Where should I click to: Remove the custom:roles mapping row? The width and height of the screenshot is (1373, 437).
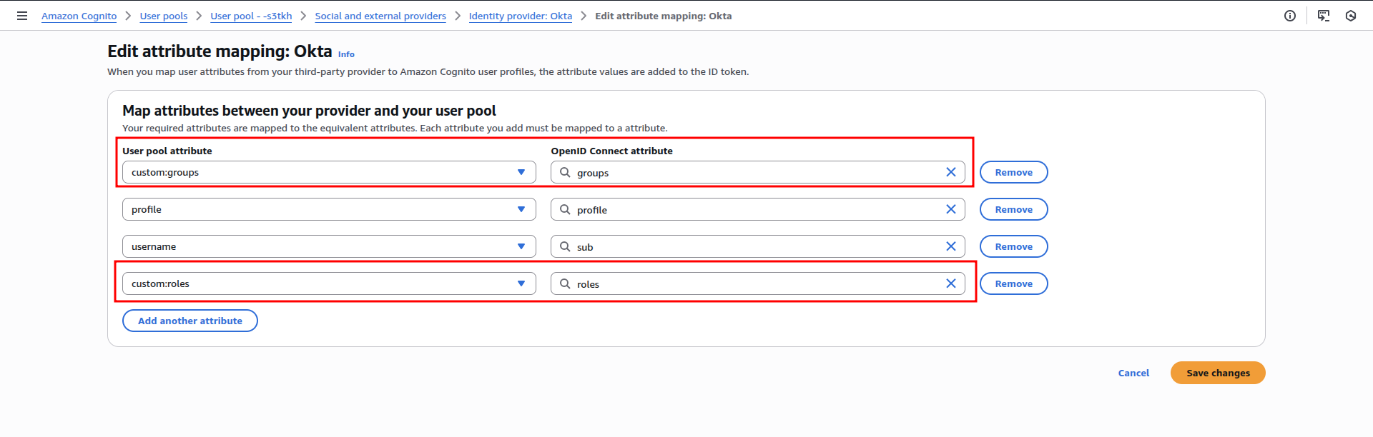click(1013, 283)
